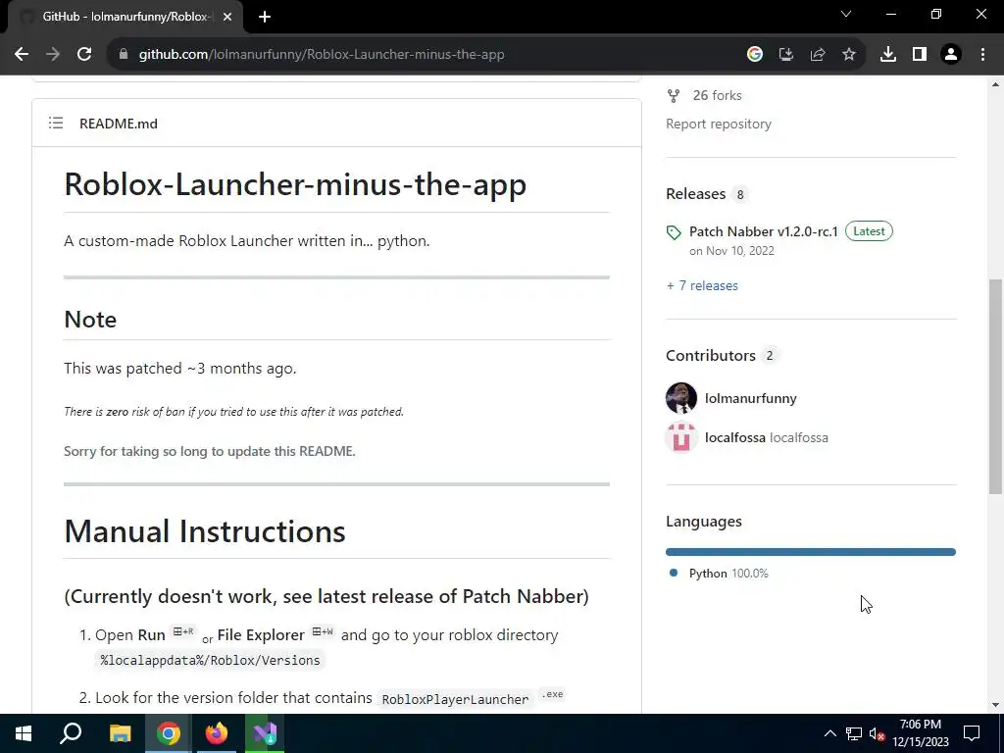The image size is (1004, 753).
Task: Toggle the Chrome side panel icon
Action: point(920,55)
